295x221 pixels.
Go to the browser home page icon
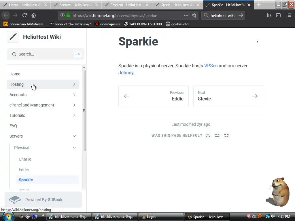(34, 16)
